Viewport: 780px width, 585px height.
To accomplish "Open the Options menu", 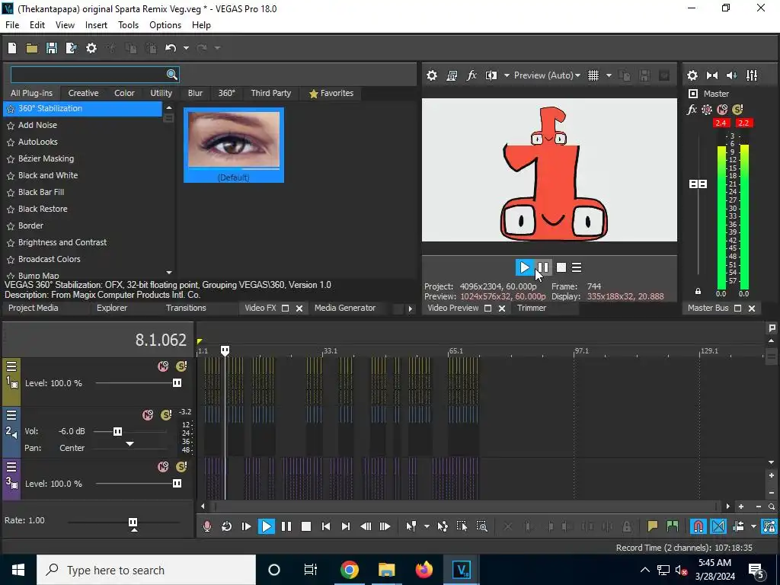I will pyautogui.click(x=165, y=25).
